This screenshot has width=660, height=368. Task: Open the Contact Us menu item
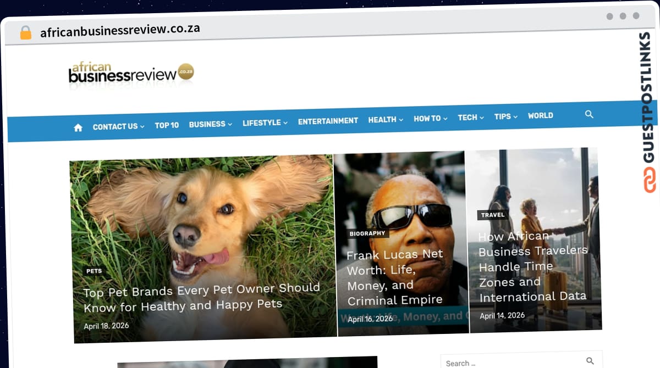tap(115, 126)
